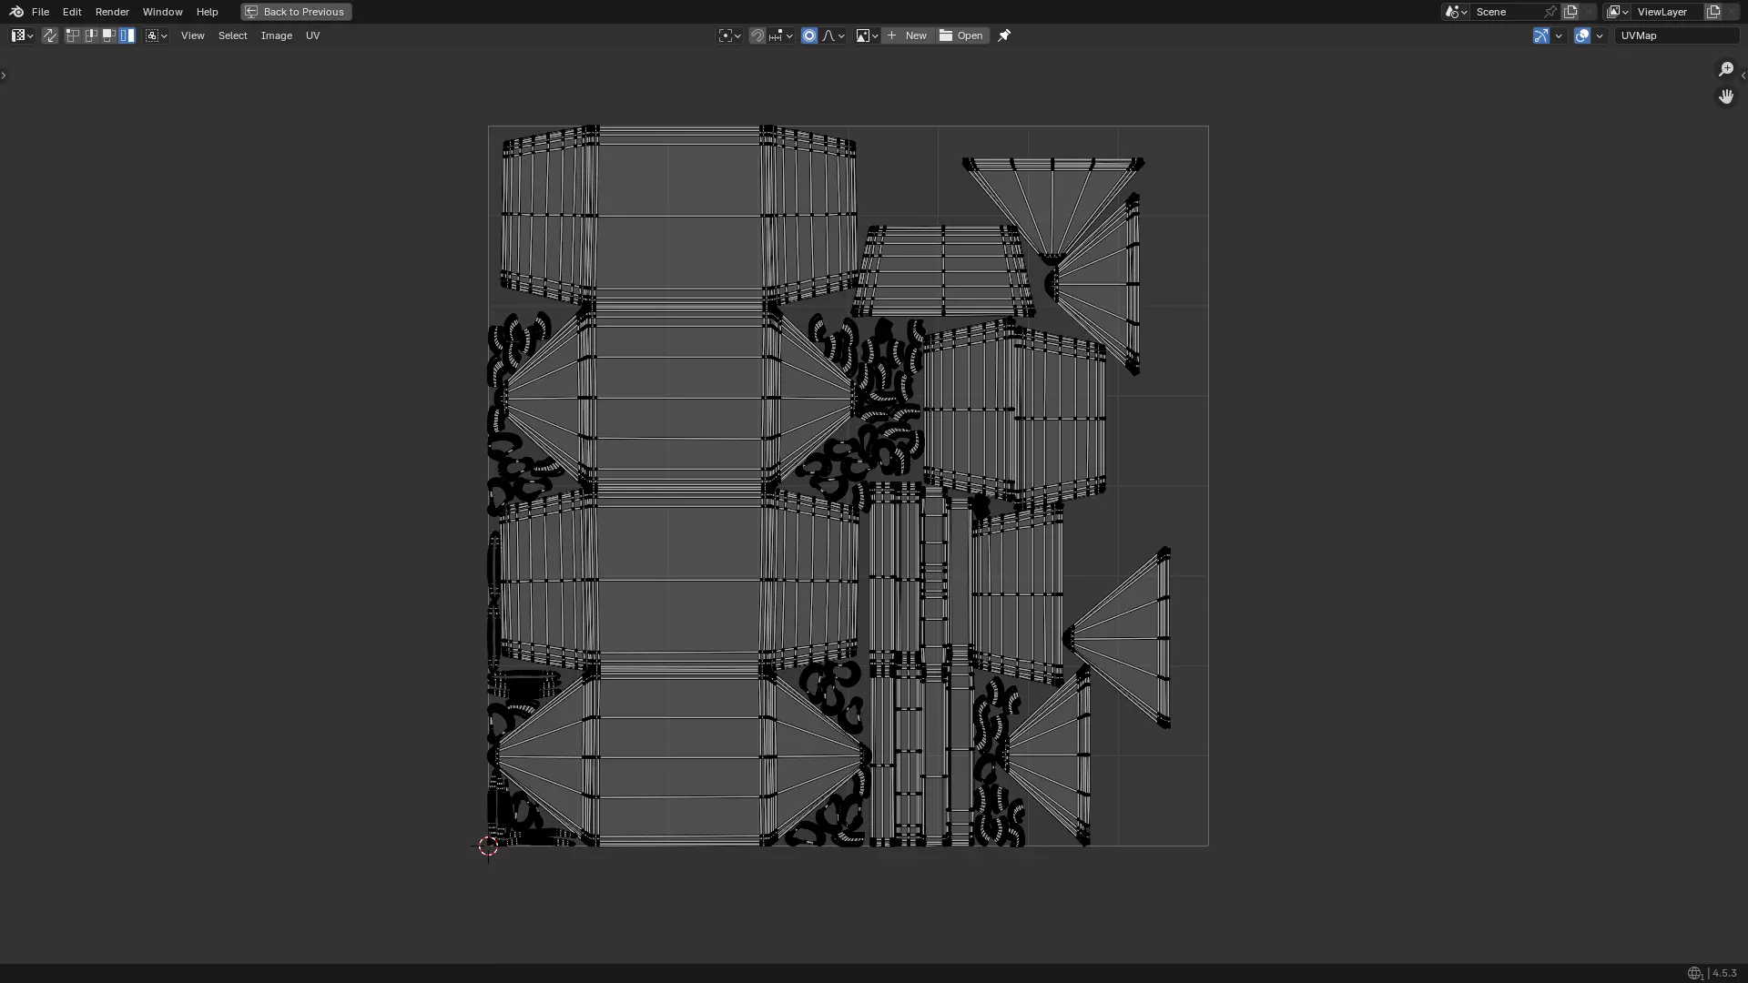
Task: Toggle gizmo display icon
Action: pyautogui.click(x=1540, y=35)
